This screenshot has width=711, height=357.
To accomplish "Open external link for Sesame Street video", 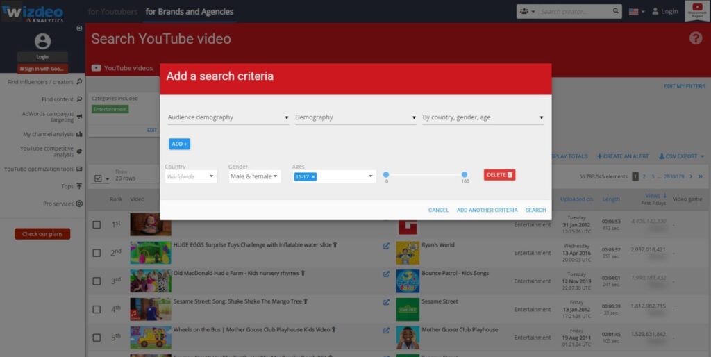I will tap(386, 302).
